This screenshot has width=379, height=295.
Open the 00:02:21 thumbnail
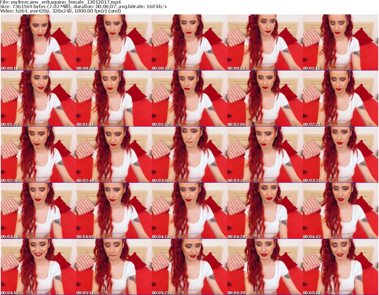341,99
